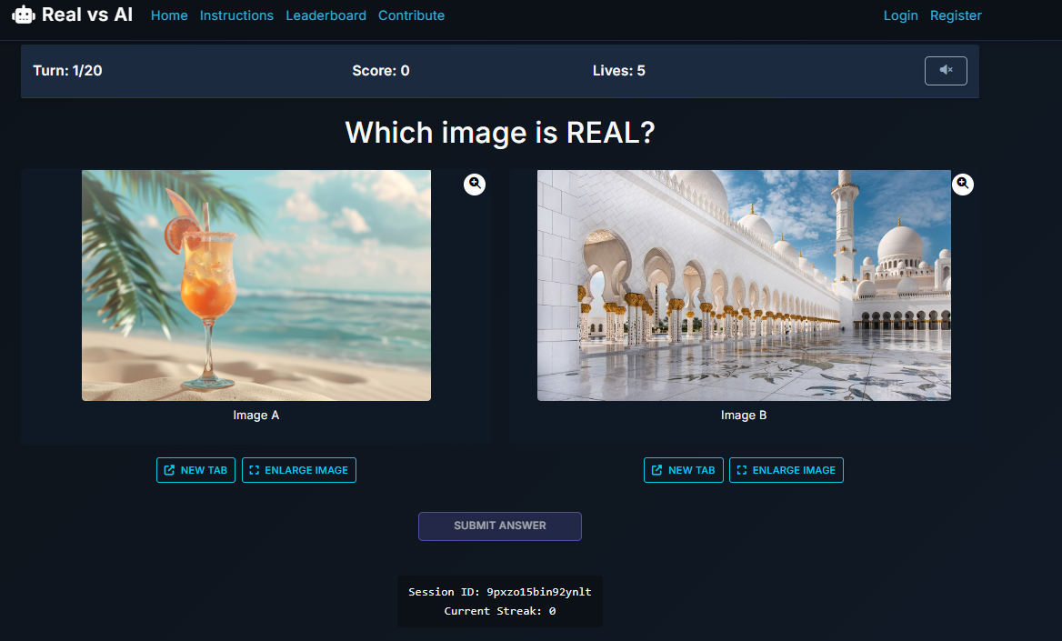This screenshot has width=1062, height=641.
Task: Open the Contribute page
Action: coord(411,15)
